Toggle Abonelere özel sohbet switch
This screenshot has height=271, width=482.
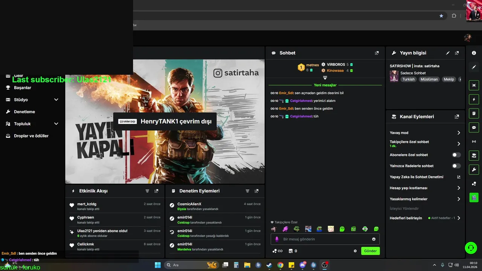[456, 155]
